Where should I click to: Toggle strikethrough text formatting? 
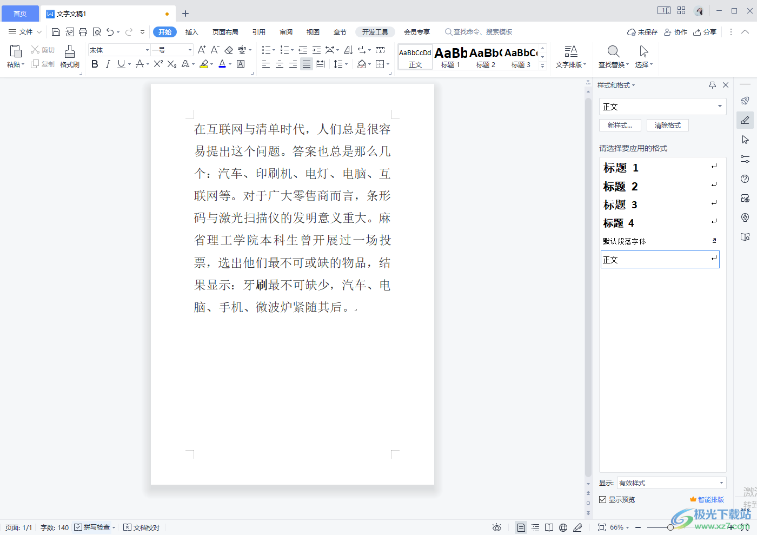pos(140,64)
